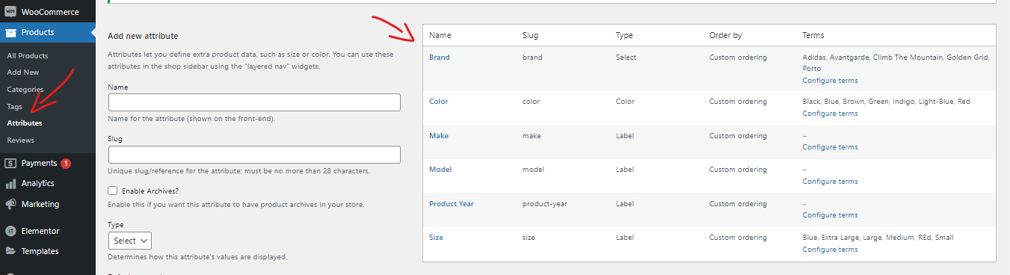Click Configure terms for Model
Screen dimensions: 1010x275
click(830, 182)
